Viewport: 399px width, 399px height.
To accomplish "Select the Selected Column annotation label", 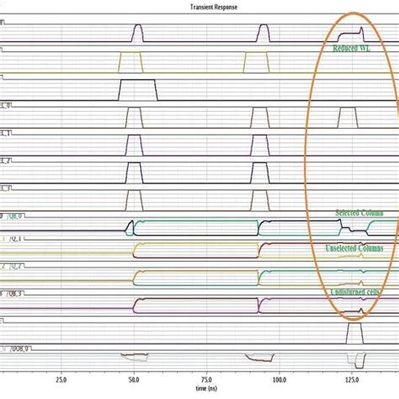I will click(x=359, y=213).
